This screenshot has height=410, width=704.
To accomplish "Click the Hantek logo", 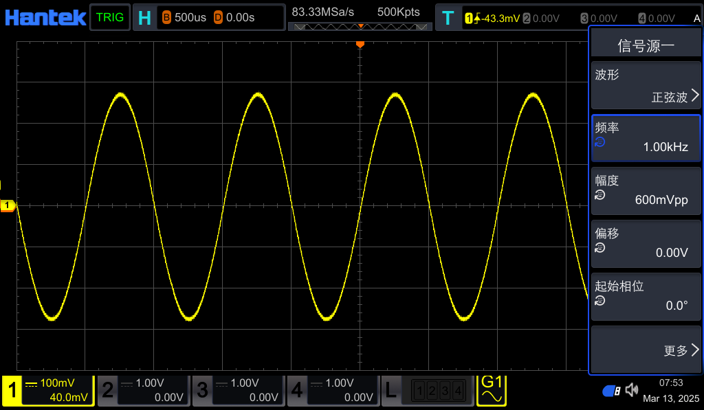I will point(45,17).
